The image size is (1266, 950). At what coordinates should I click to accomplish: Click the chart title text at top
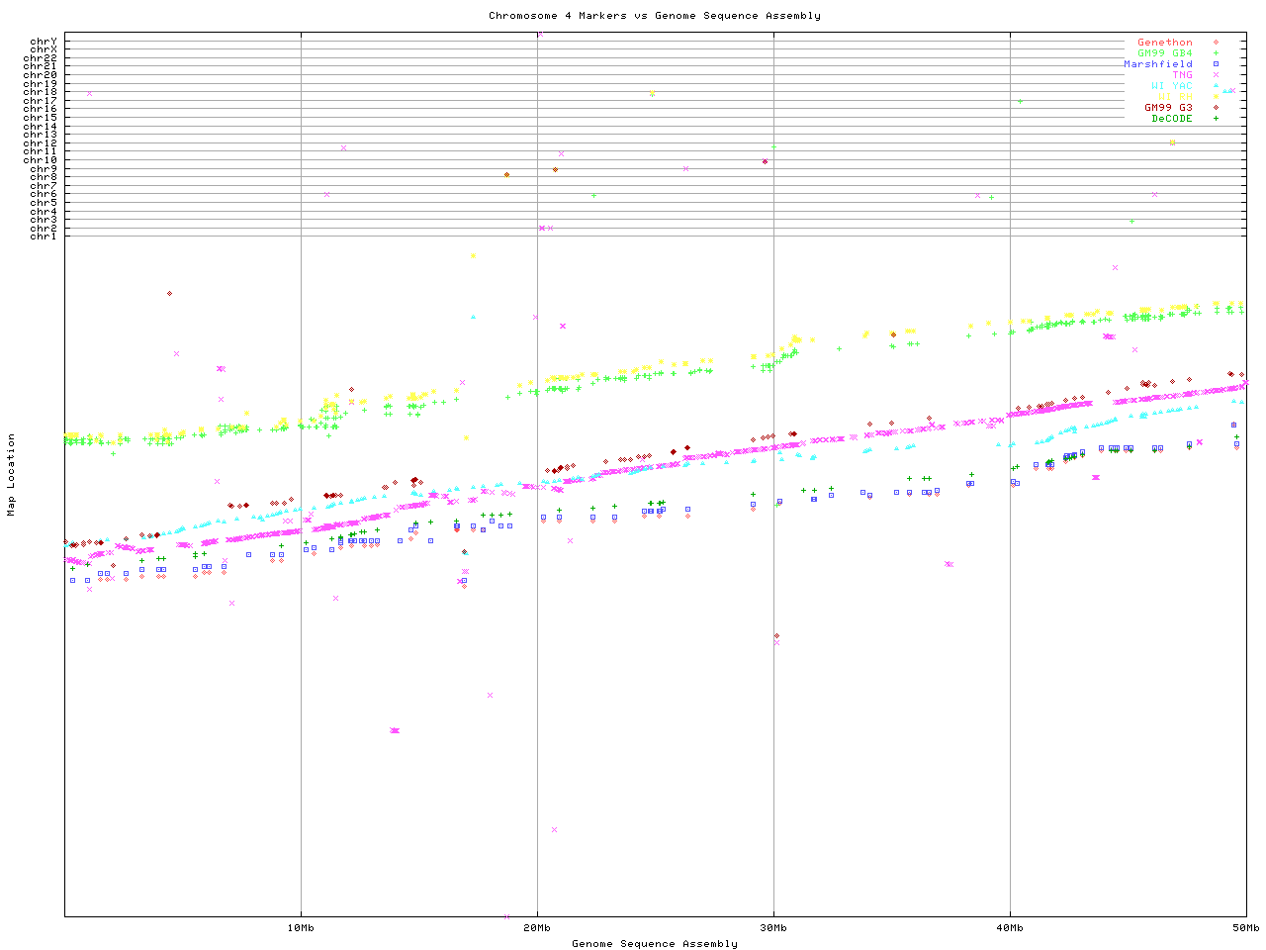(x=655, y=16)
